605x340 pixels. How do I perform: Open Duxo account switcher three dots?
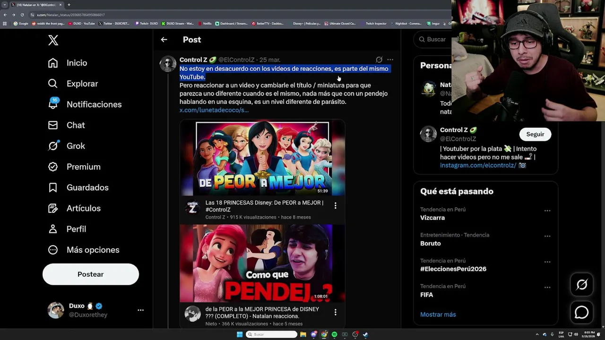tap(140, 310)
